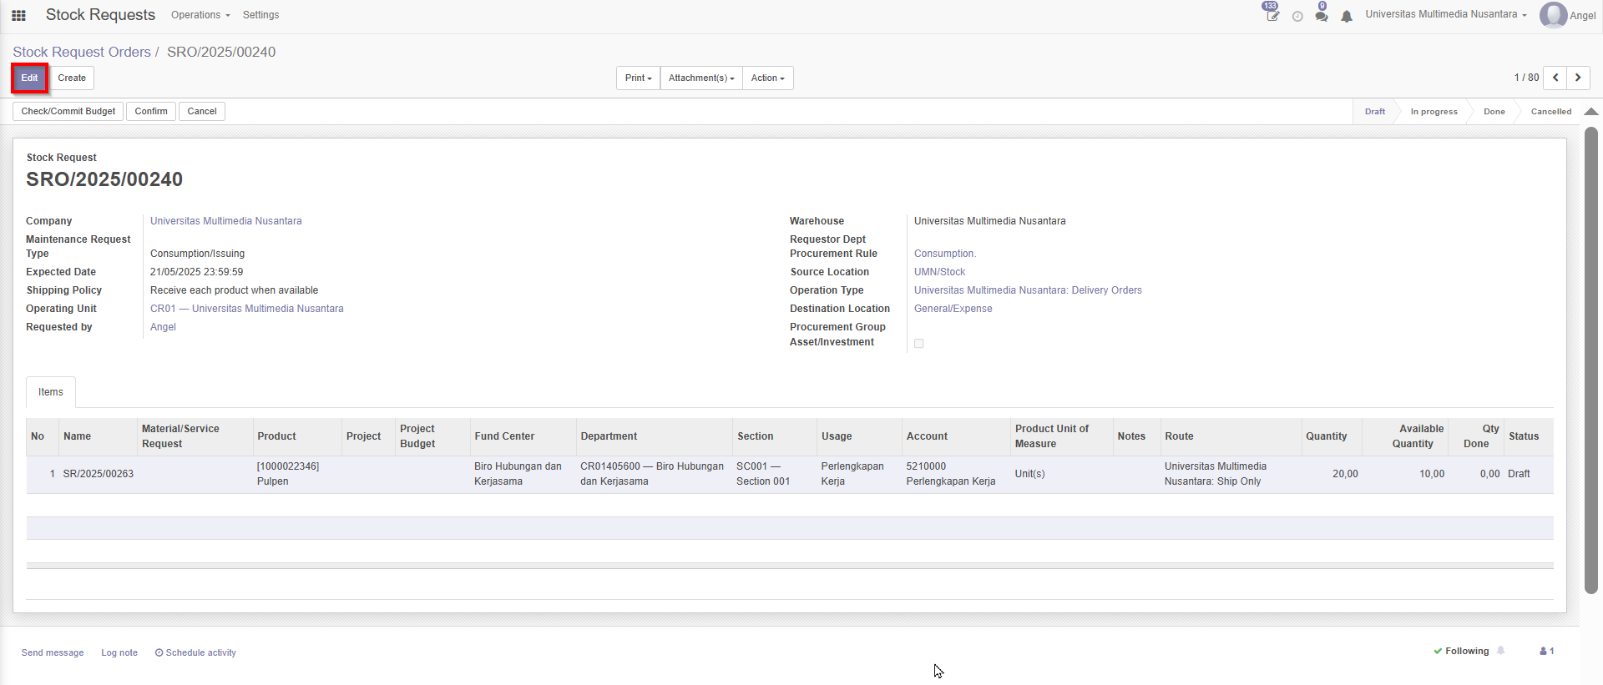Viewport: 1603px width, 685px height.
Task: Cancel the stock request order
Action: tap(202, 111)
